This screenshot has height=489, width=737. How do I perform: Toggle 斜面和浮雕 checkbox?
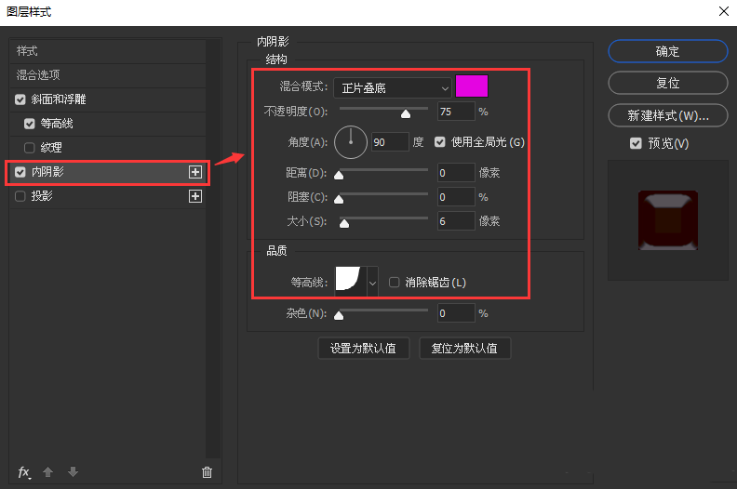point(20,99)
